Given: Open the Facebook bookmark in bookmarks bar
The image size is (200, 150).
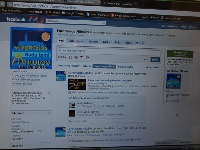Looking at the screenshot, I should [x=52, y=12].
